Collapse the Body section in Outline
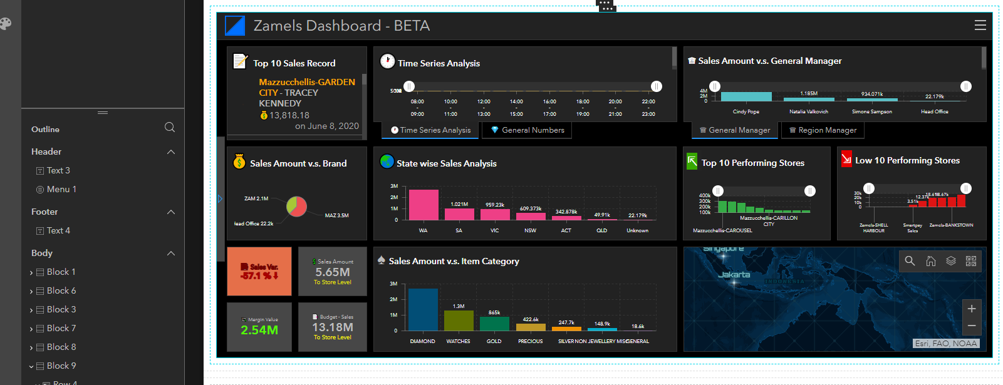Viewport: 1003px width, 385px height. click(x=171, y=253)
